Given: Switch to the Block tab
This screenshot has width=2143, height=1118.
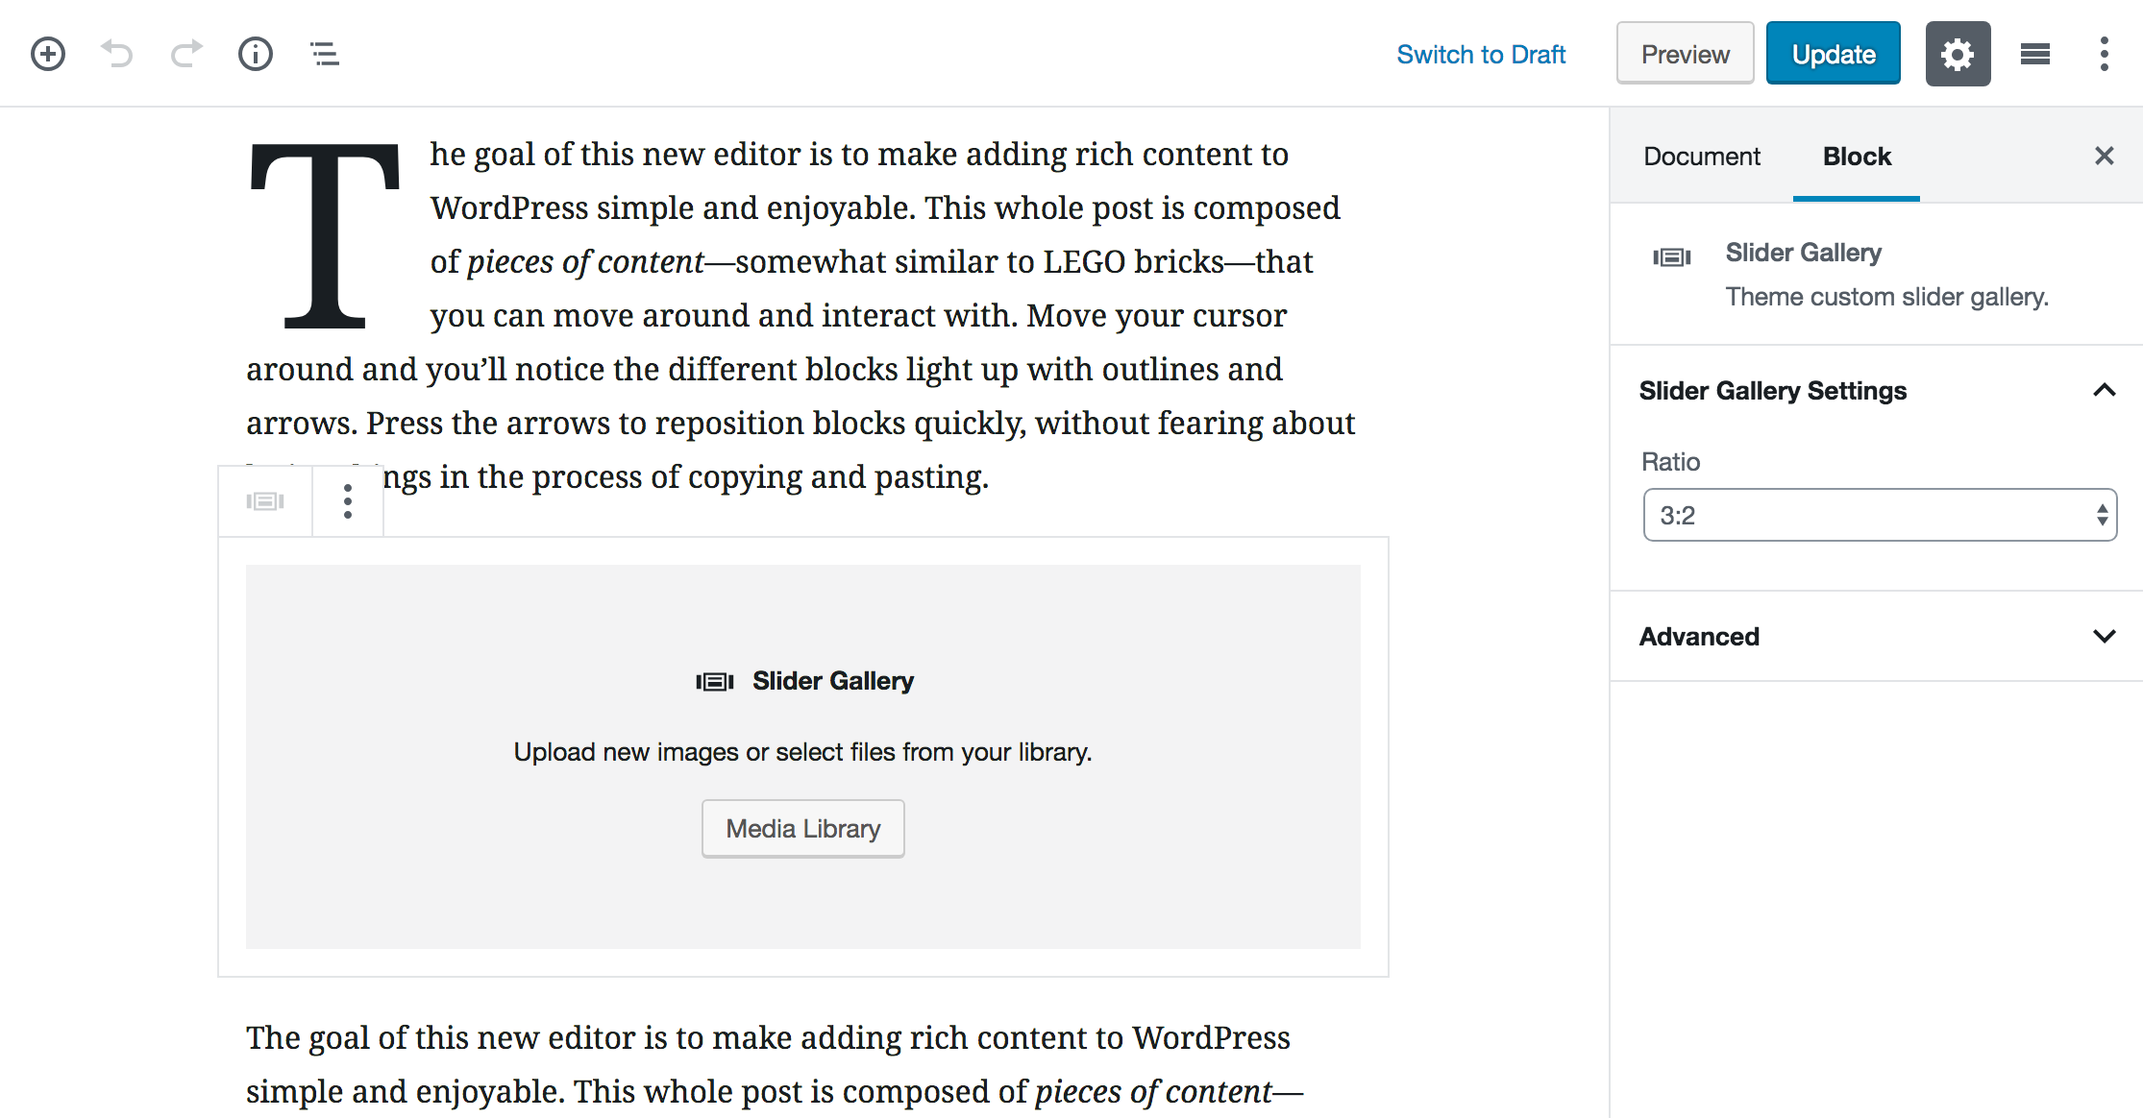Looking at the screenshot, I should click(x=1856, y=156).
